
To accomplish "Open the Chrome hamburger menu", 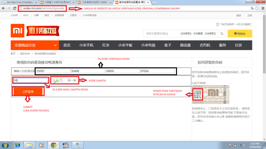I will (x=263, y=8).
